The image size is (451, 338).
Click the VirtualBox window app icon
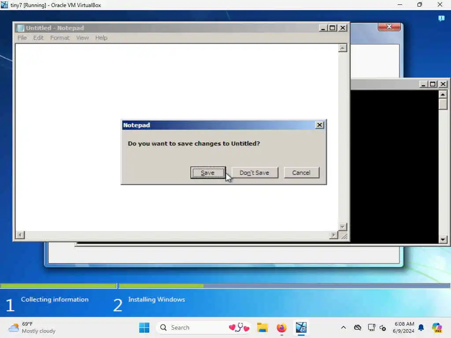click(x=4, y=5)
